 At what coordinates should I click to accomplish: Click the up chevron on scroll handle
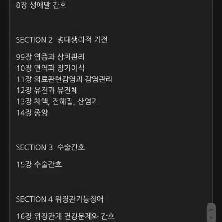pyautogui.click(x=211, y=209)
